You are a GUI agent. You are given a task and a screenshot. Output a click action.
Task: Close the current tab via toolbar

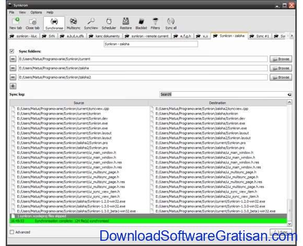pyautogui.click(x=32, y=24)
